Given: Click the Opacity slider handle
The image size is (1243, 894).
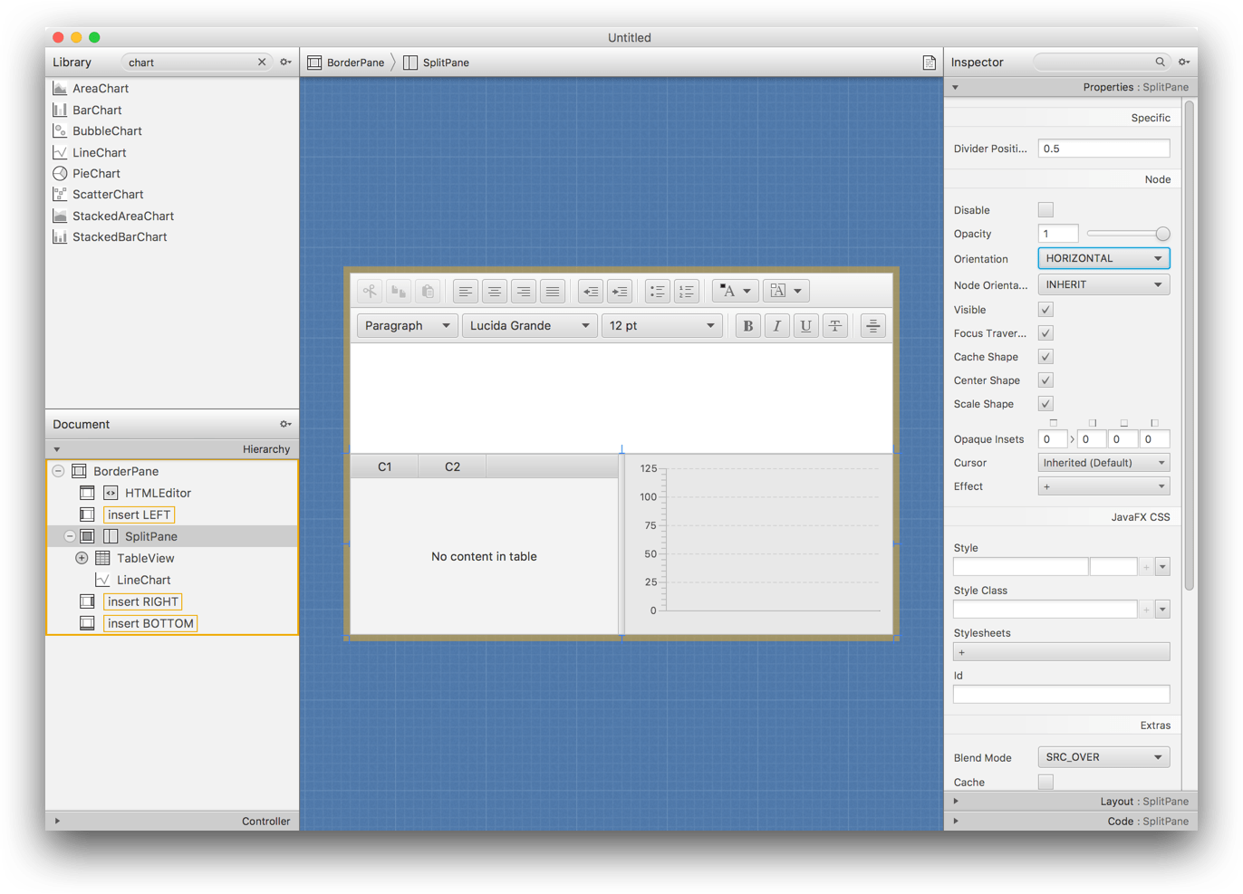Looking at the screenshot, I should pos(1162,234).
